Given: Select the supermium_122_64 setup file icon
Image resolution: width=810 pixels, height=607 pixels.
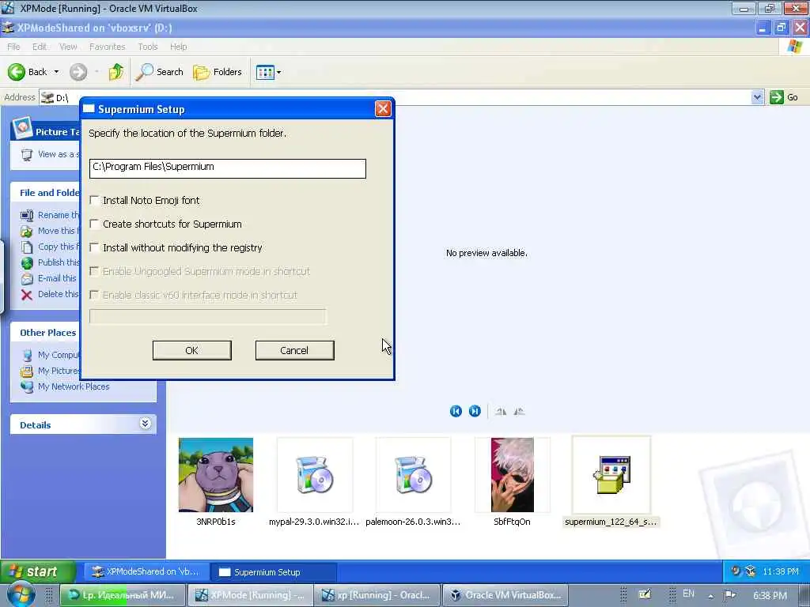Looking at the screenshot, I should (x=611, y=475).
